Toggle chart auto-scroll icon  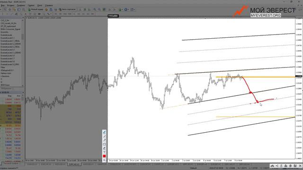coord(109,9)
